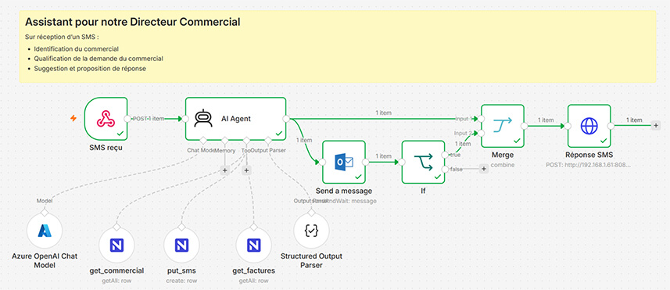Screen dimensions: 670x290
Task: Click the AI Agent Output Parser connector diamond
Action: [268, 140]
